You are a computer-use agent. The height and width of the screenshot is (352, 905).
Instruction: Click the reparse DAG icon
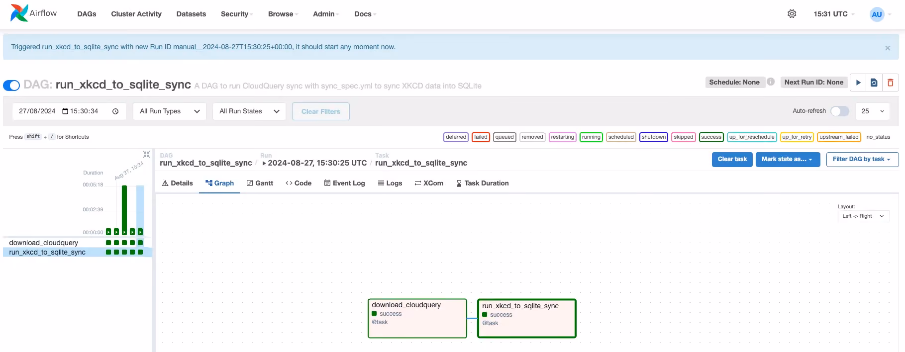point(874,83)
